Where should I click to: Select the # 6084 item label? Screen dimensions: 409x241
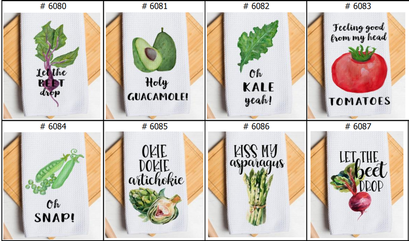pos(53,126)
